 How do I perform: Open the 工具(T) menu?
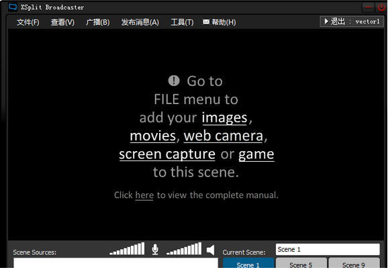pos(182,22)
